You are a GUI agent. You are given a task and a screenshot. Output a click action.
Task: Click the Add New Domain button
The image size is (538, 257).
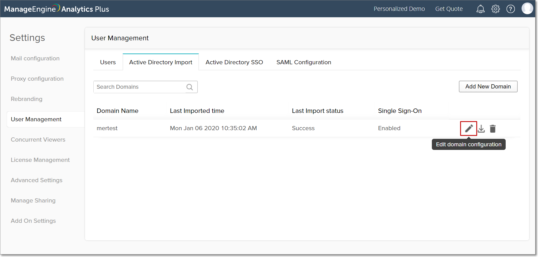click(x=488, y=87)
